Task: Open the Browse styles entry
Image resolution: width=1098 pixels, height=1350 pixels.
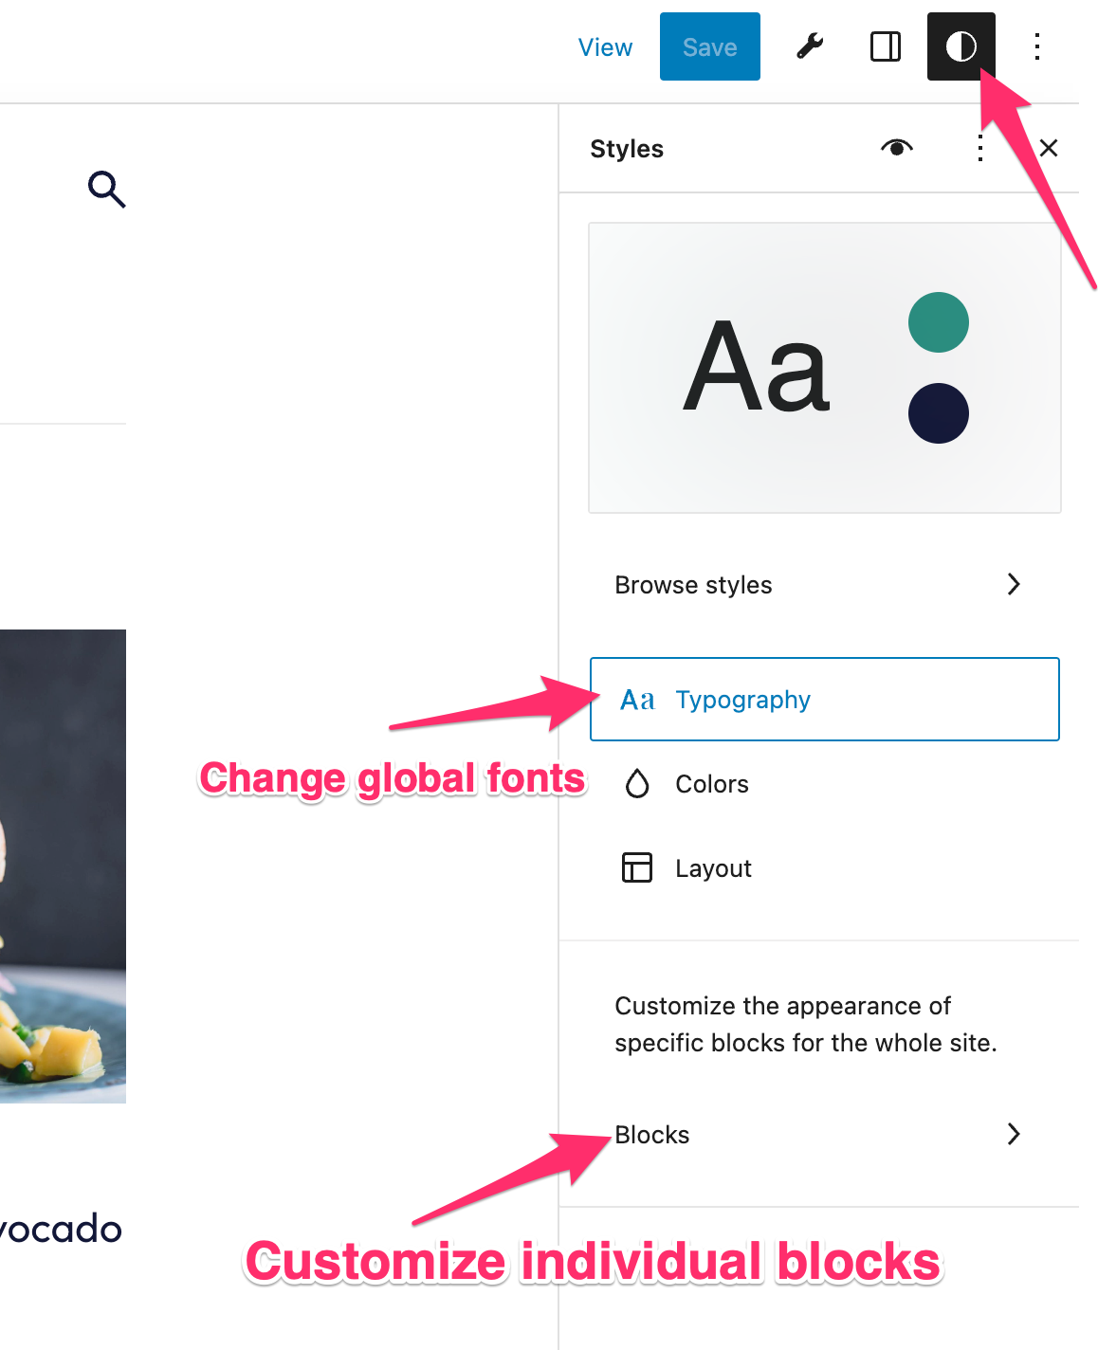Action: coord(694,585)
